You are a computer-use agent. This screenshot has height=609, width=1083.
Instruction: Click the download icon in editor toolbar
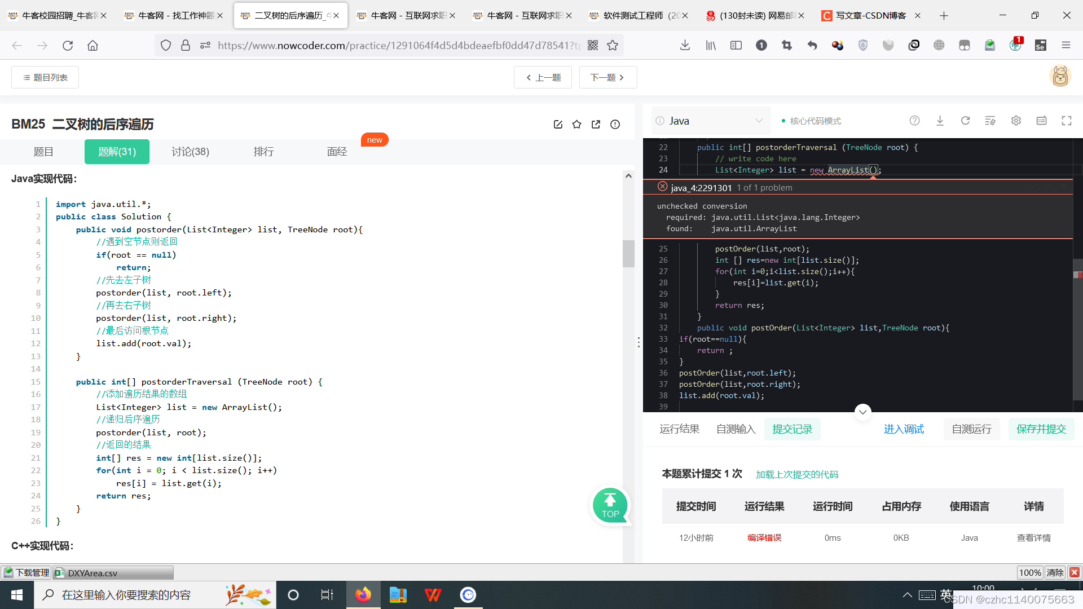[x=940, y=121]
